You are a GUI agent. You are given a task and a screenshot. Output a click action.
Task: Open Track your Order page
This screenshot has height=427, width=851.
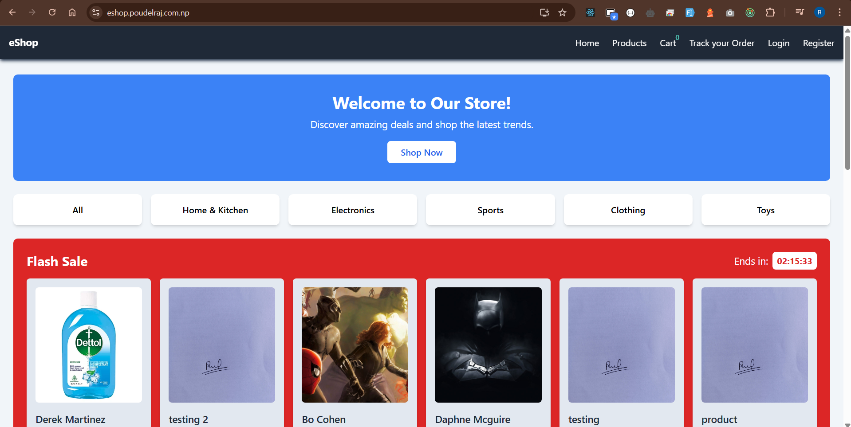point(722,43)
